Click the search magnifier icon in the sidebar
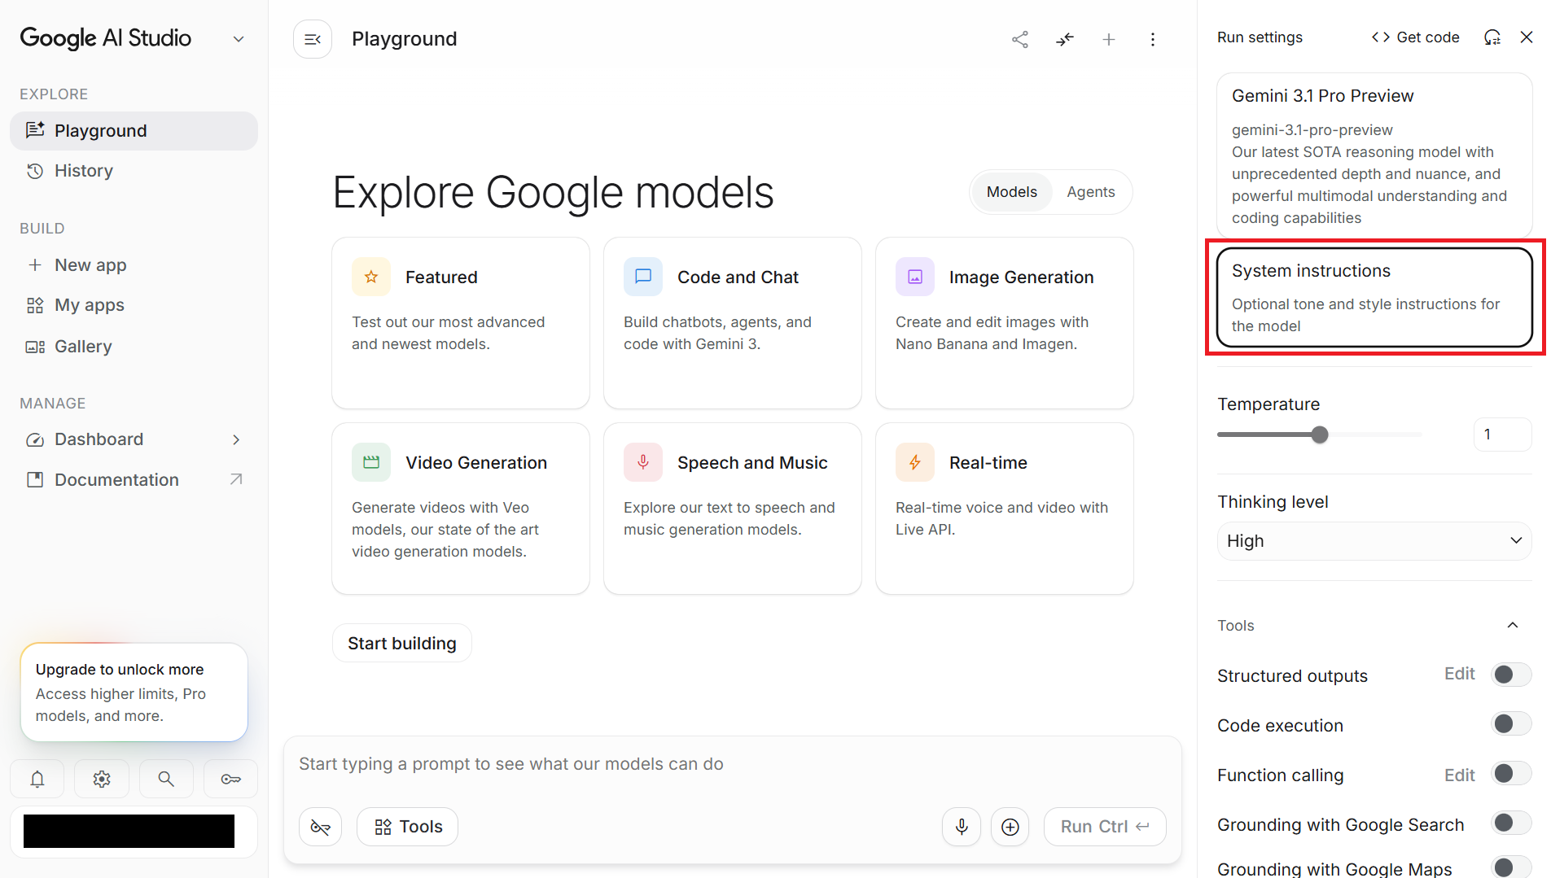 [x=166, y=779]
